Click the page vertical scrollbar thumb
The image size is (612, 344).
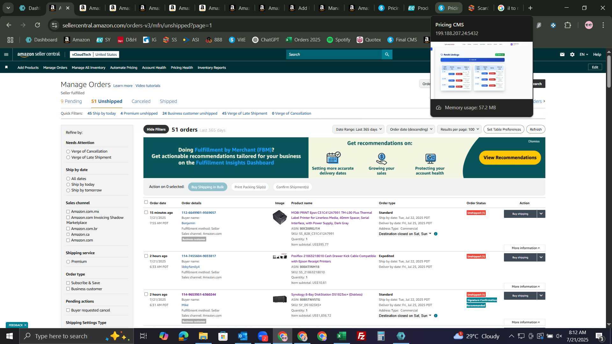pyautogui.click(x=609, y=71)
